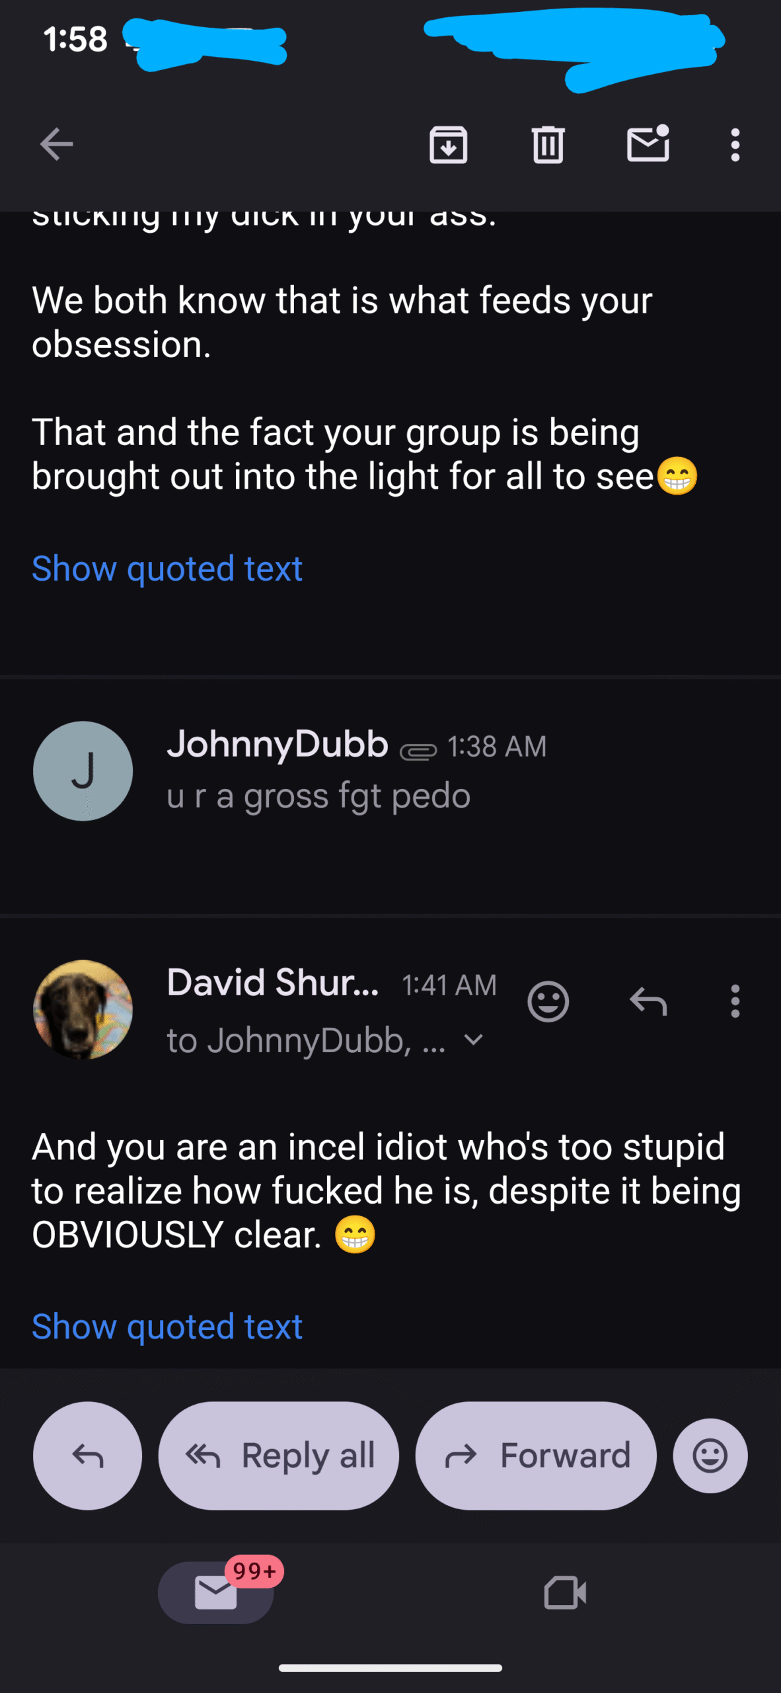Tap the bottom emoji reaction button
This screenshot has height=1693, width=781.
710,1456
